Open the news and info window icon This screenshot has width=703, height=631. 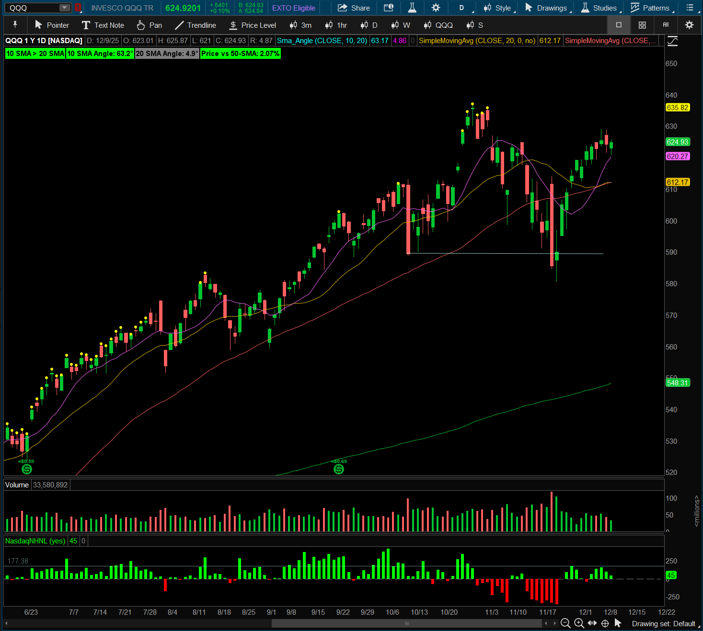[x=389, y=8]
